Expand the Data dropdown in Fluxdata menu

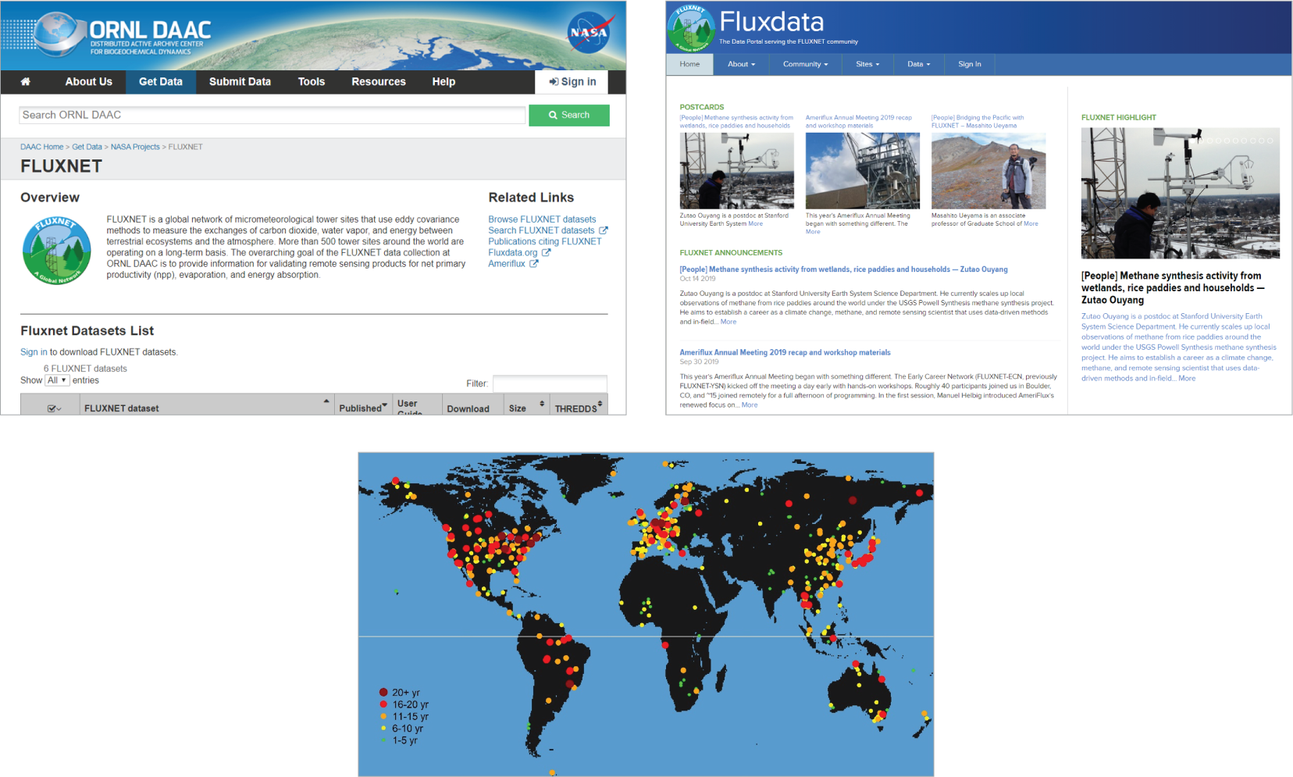pyautogui.click(x=918, y=64)
